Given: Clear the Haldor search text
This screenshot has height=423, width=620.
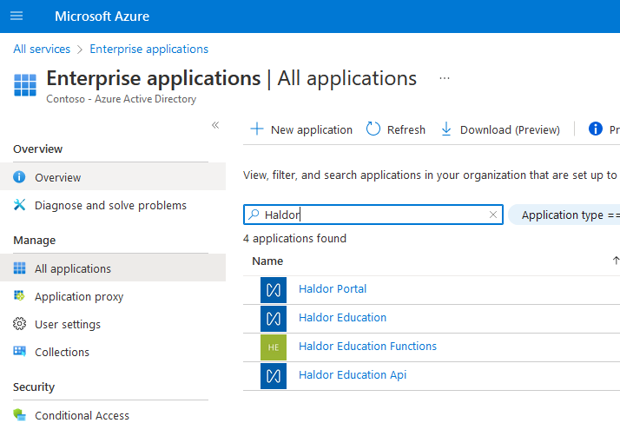Looking at the screenshot, I should click(x=492, y=215).
